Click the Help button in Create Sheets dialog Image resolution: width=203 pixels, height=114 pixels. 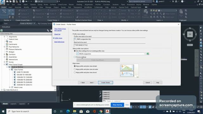pyautogui.click(x=158, y=82)
